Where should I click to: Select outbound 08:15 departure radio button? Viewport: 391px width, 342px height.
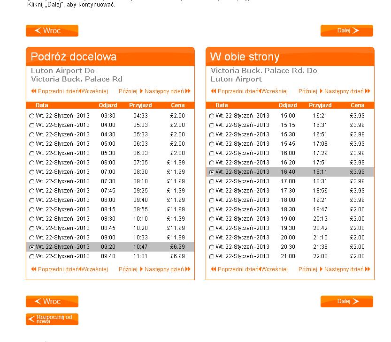[31, 210]
